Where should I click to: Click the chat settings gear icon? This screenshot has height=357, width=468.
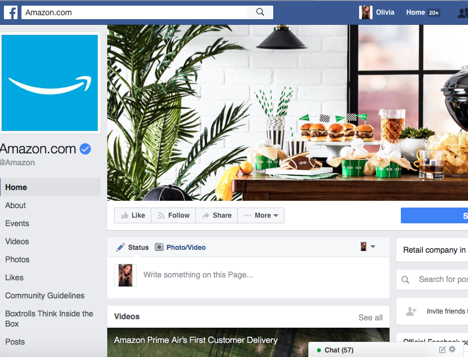click(453, 349)
